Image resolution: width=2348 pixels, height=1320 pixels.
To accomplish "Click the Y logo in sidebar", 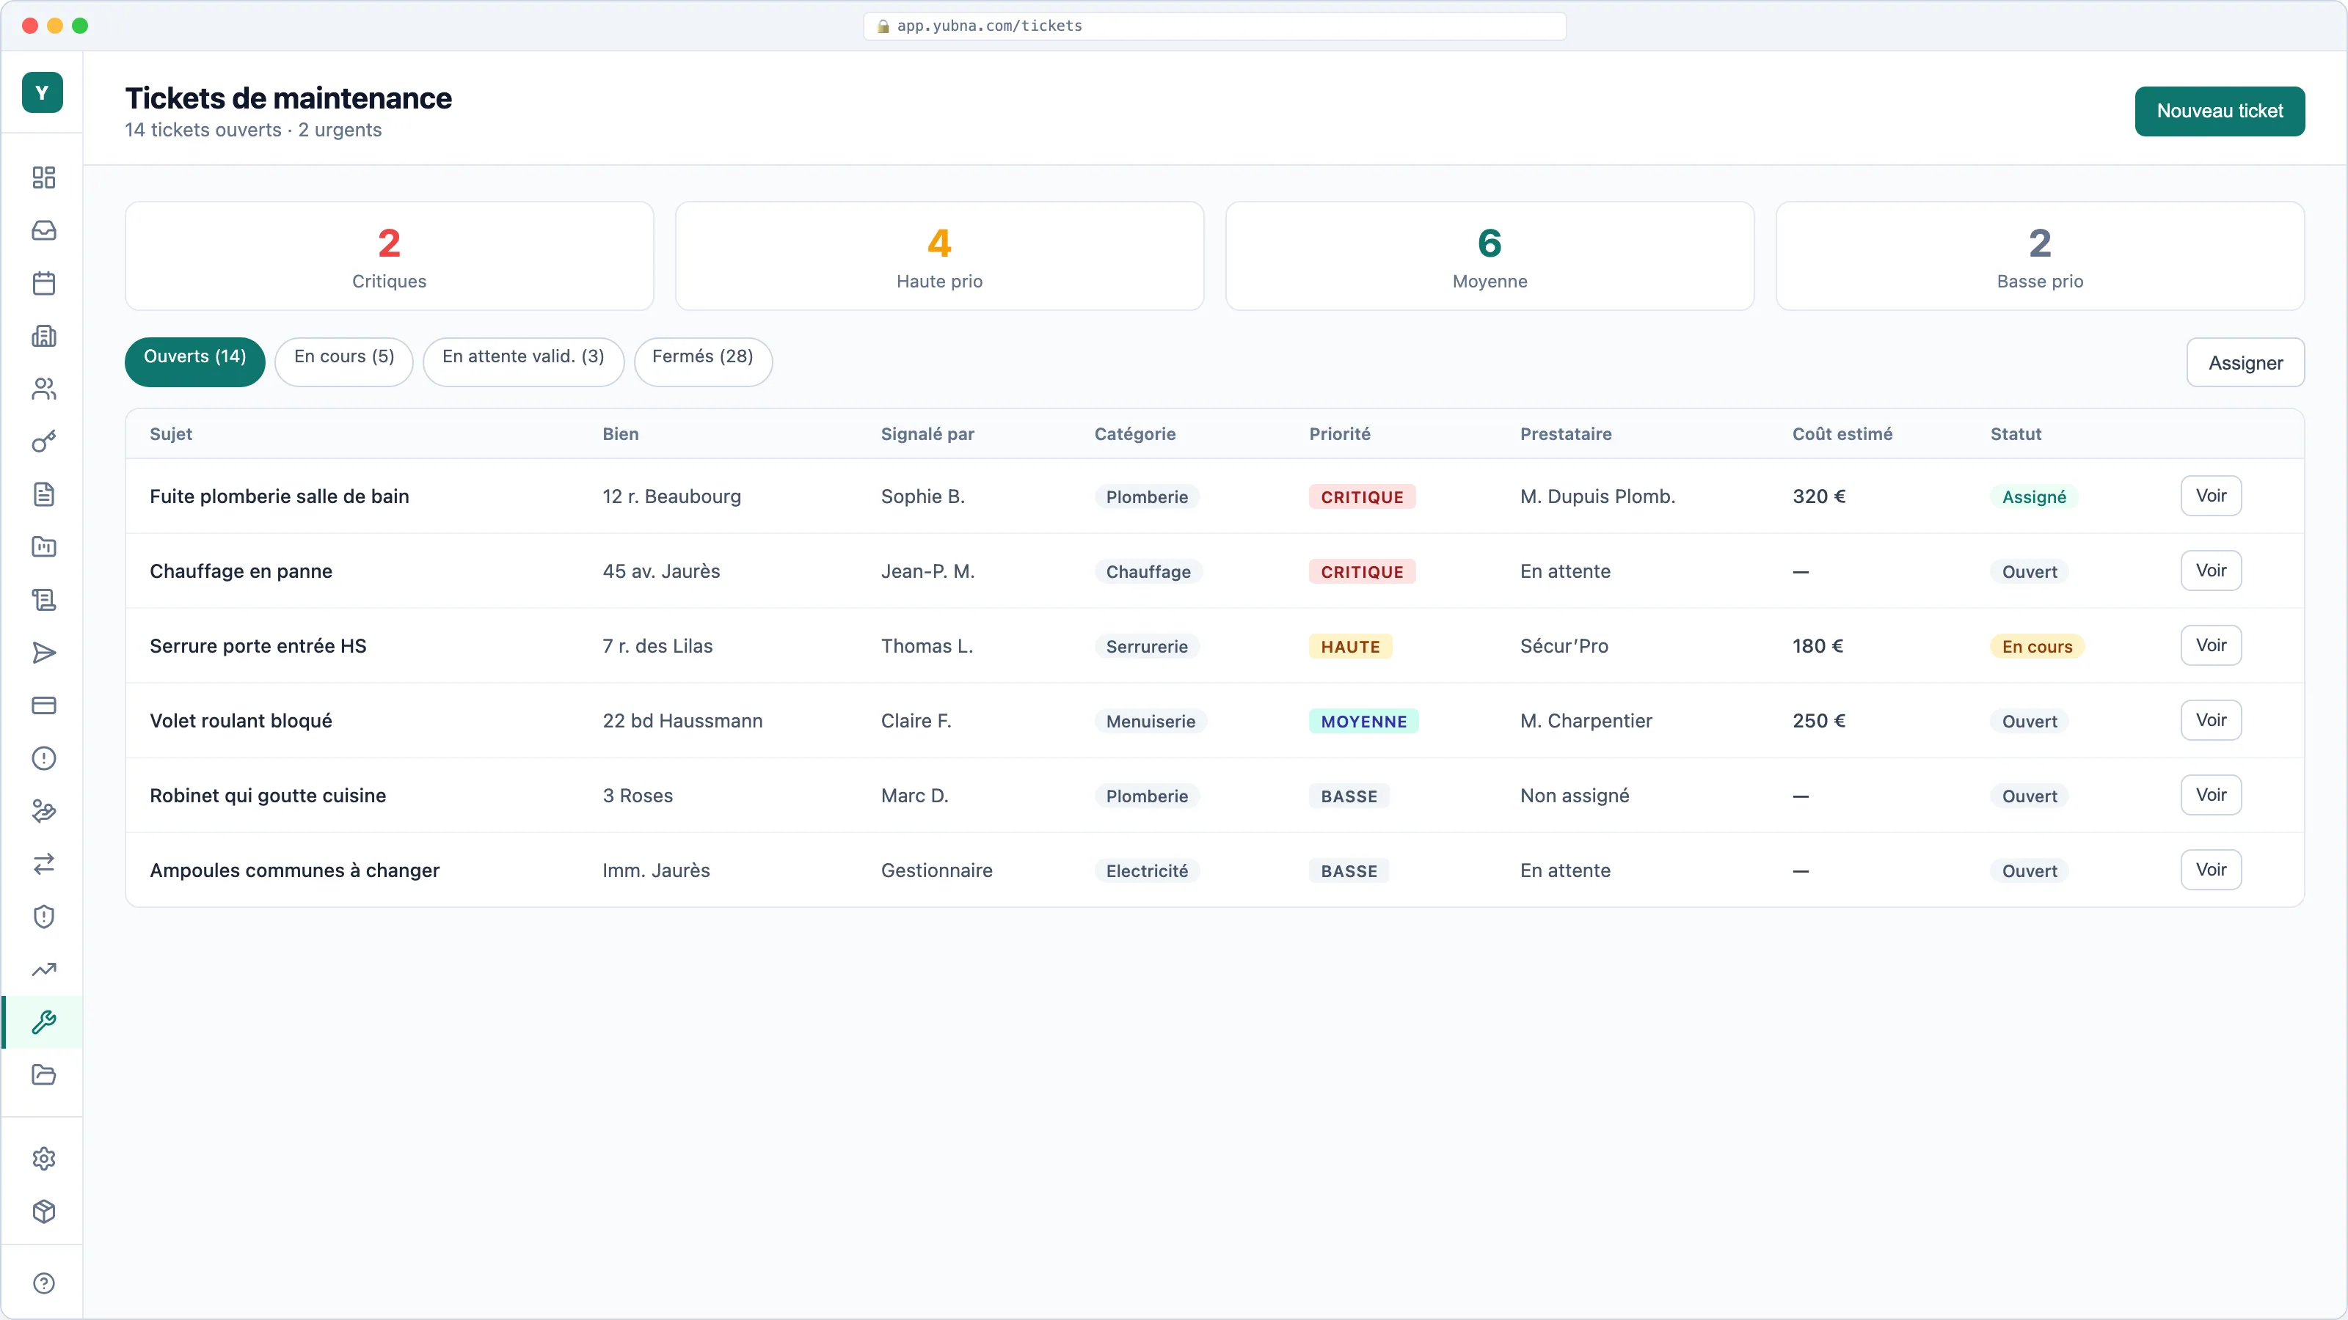I will [42, 93].
